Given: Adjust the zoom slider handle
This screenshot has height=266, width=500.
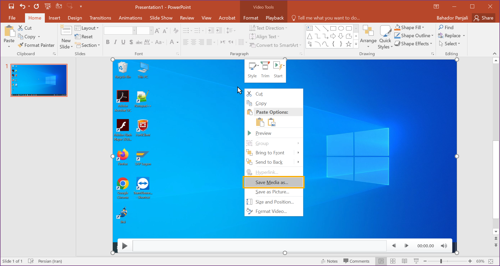Looking at the screenshot, I should coord(441,261).
